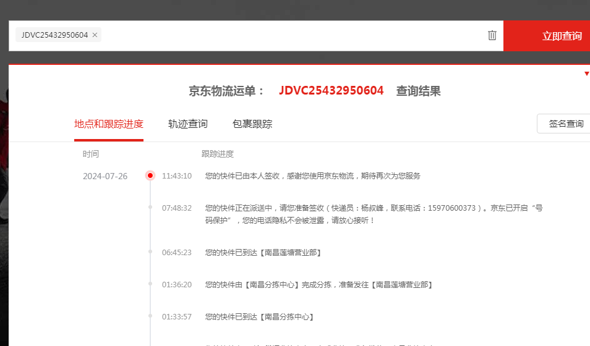This screenshot has height=346, width=590.
Task: Click the 06:45:23 arrival at 南昌莲塘营业部 entry
Action: 263,253
